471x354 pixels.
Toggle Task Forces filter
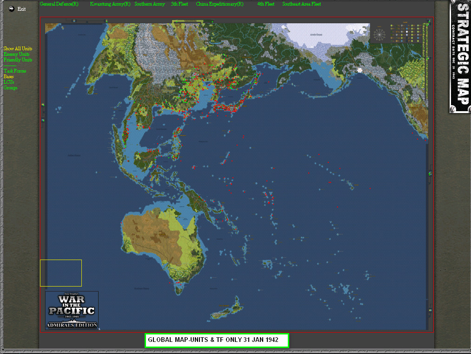(15, 71)
